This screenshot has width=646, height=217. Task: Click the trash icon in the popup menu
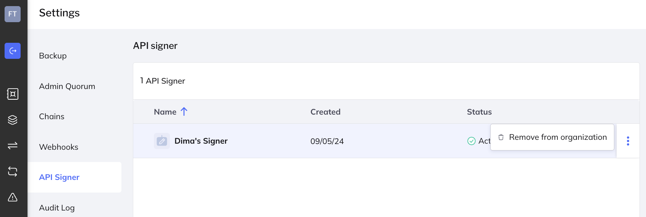[x=501, y=137]
